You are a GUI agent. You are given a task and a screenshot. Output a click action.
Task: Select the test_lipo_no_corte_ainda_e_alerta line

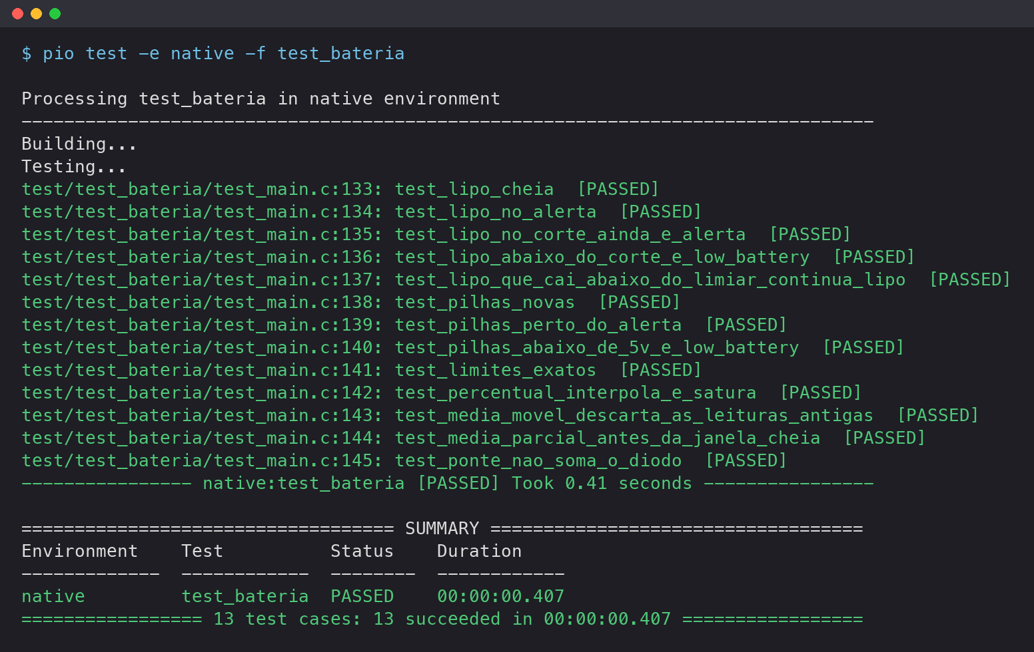(436, 234)
